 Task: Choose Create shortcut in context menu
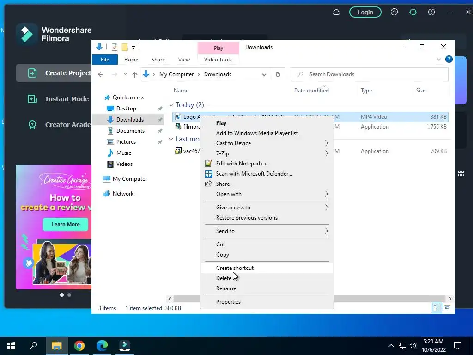click(267, 268)
